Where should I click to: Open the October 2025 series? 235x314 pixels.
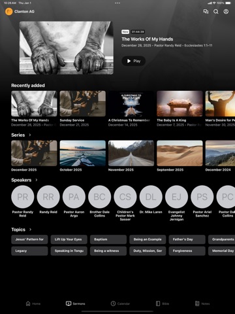[x=83, y=153]
